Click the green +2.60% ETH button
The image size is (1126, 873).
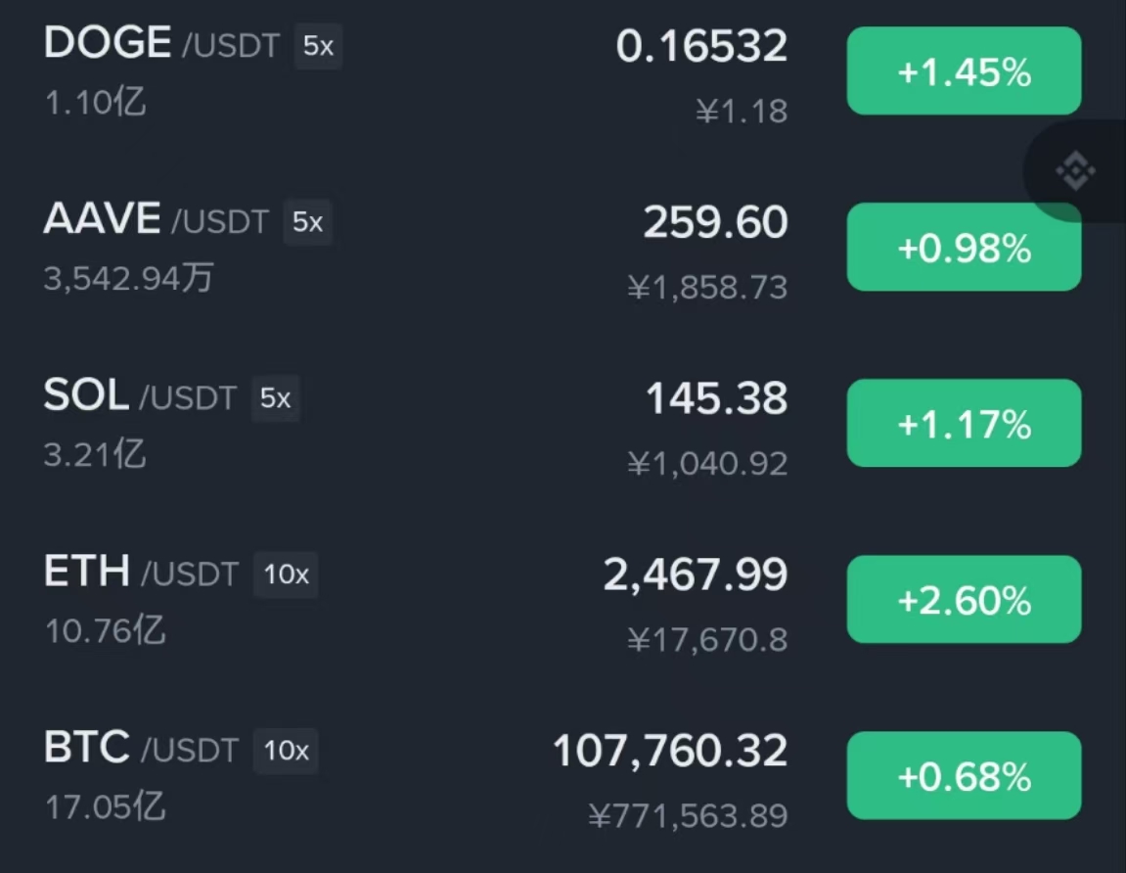[x=964, y=599]
